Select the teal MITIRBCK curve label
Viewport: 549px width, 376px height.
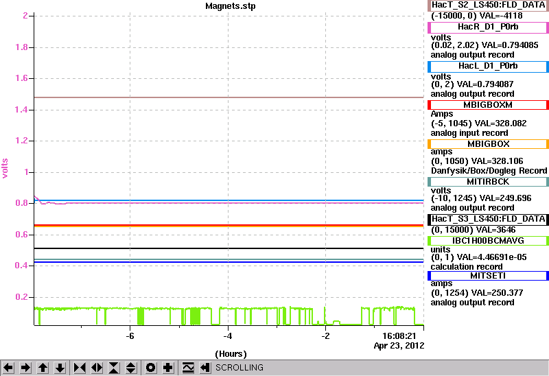(x=488, y=182)
